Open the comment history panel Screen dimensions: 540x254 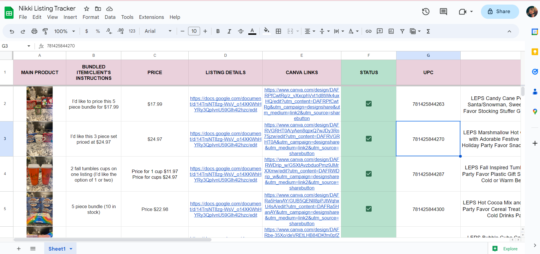pos(443,12)
